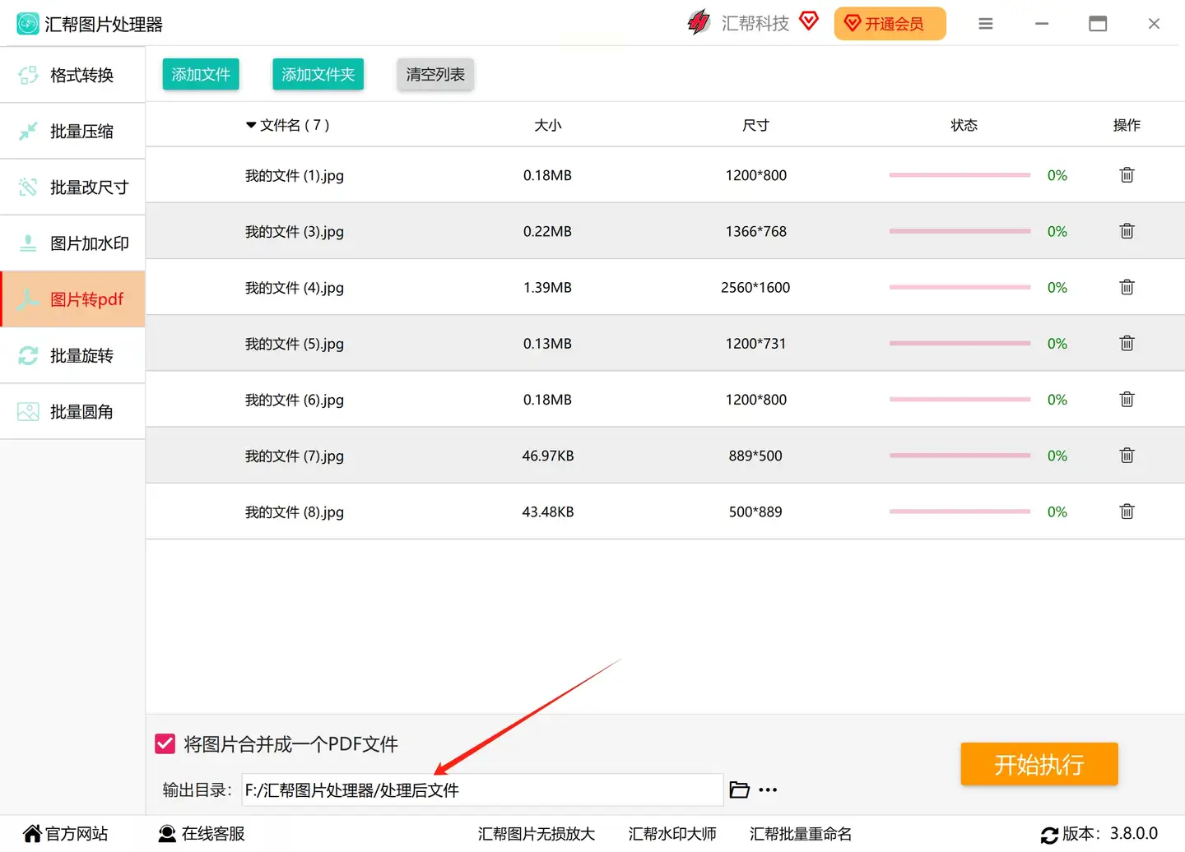The width and height of the screenshot is (1185, 852).
Task: Click 添加文件 button
Action: [201, 74]
